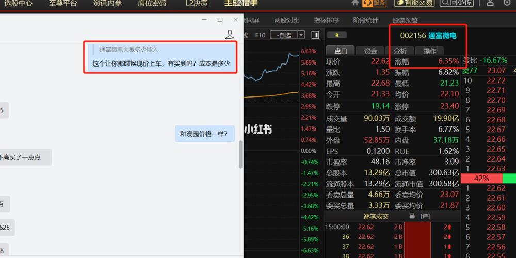This screenshot has height=258, width=516.
Task: Click 成交额 value 19.90亿
Action: (x=446, y=119)
